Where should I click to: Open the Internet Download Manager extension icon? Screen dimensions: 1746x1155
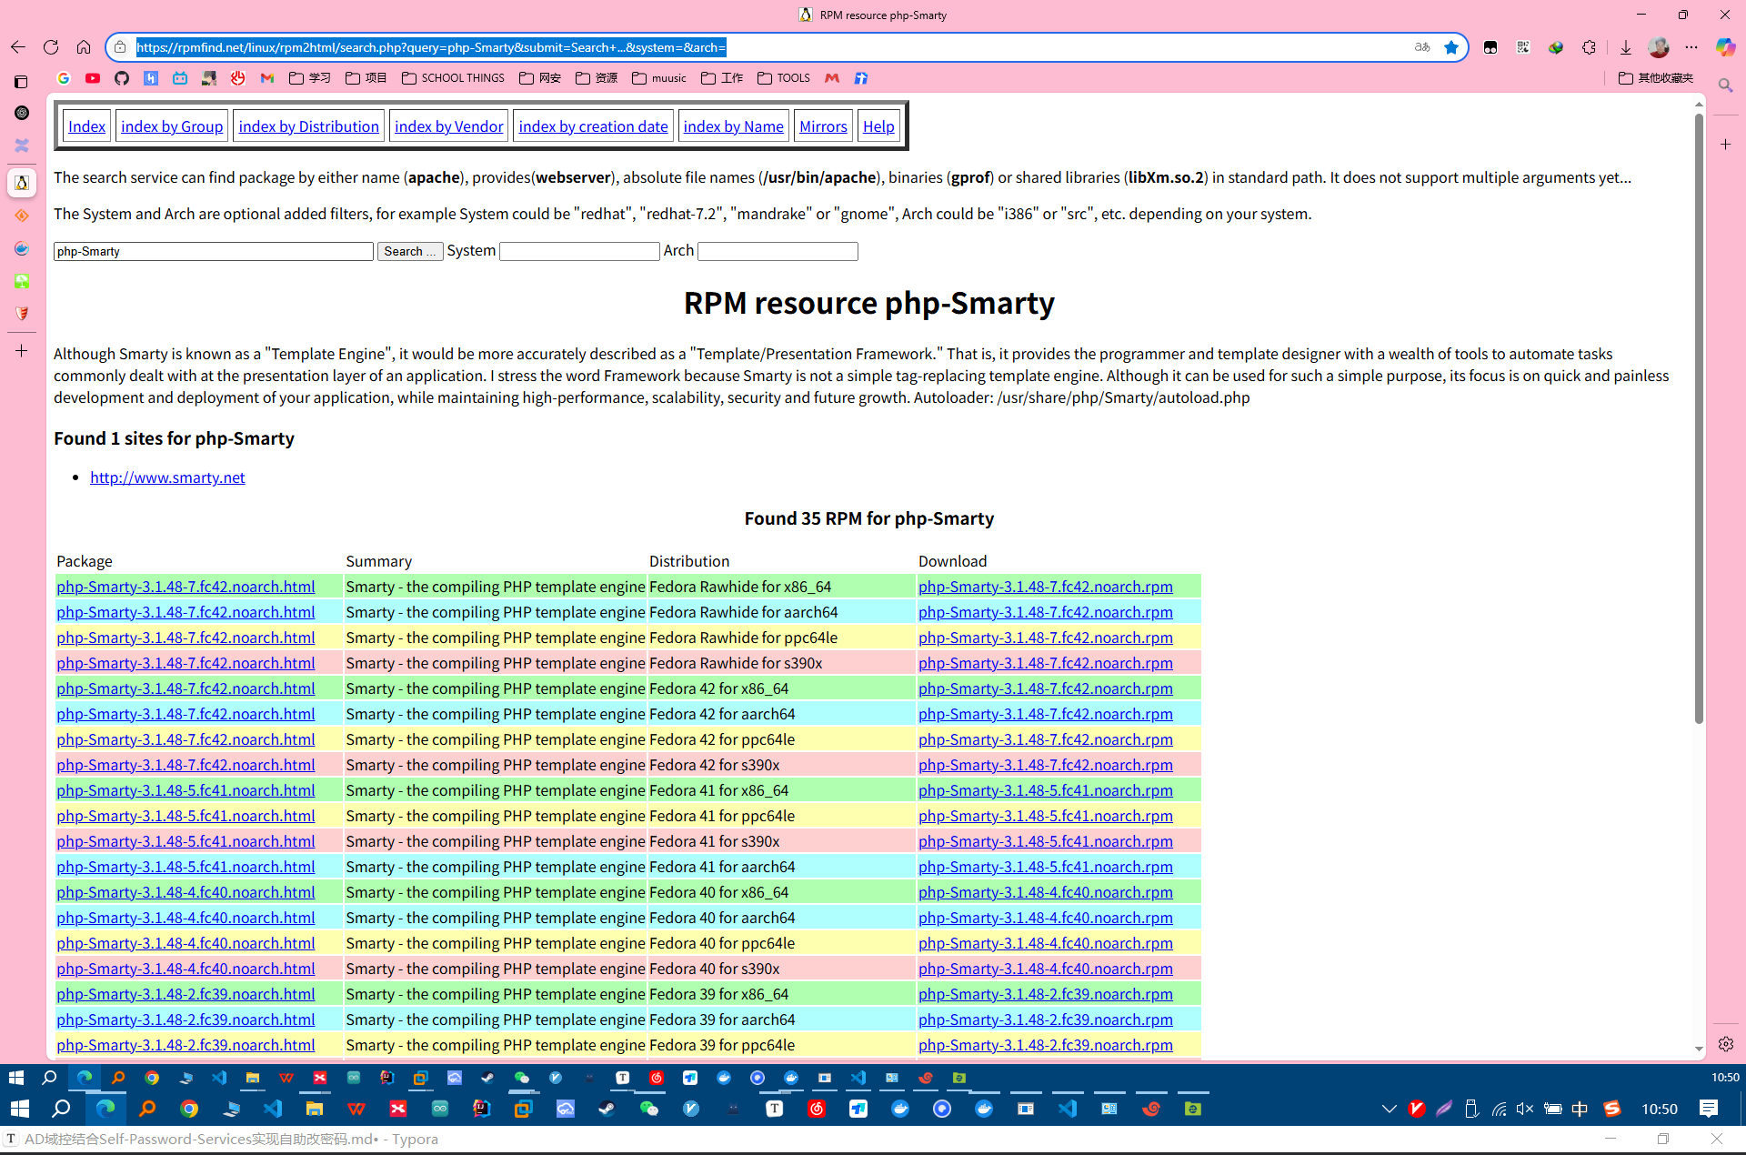(1555, 47)
